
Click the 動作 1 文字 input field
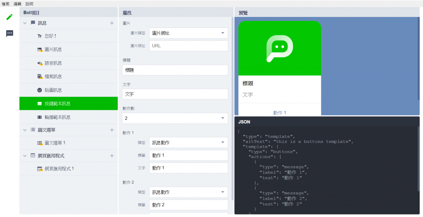188,168
